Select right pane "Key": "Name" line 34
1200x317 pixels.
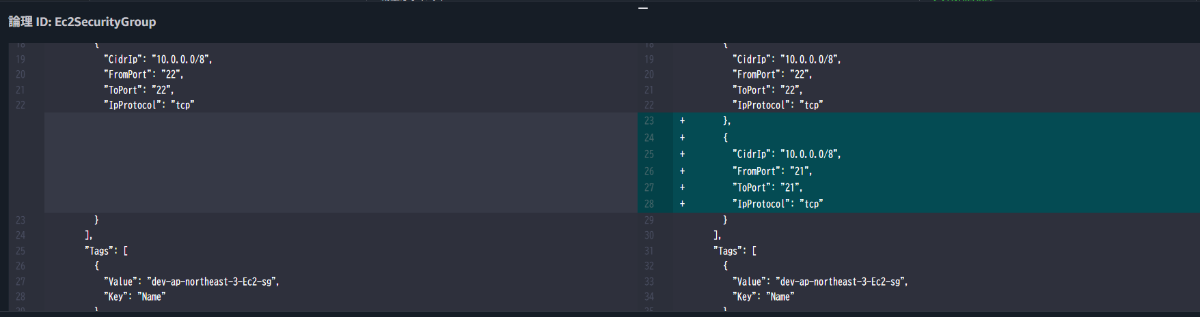[763, 297]
